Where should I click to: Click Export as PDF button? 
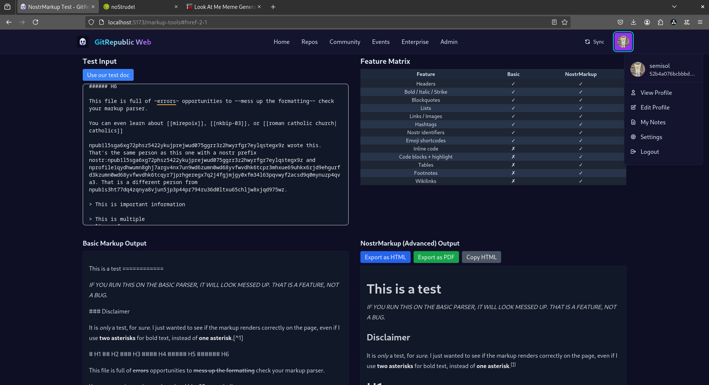pyautogui.click(x=436, y=257)
